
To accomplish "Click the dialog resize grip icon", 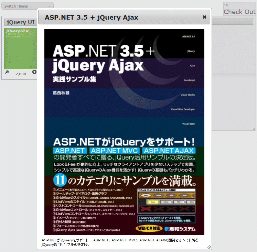I will point(208,246).
